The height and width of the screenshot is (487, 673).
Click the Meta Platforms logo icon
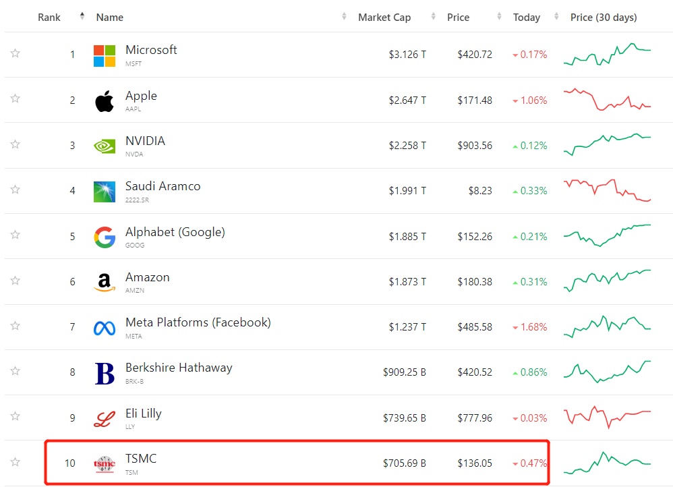pos(105,328)
